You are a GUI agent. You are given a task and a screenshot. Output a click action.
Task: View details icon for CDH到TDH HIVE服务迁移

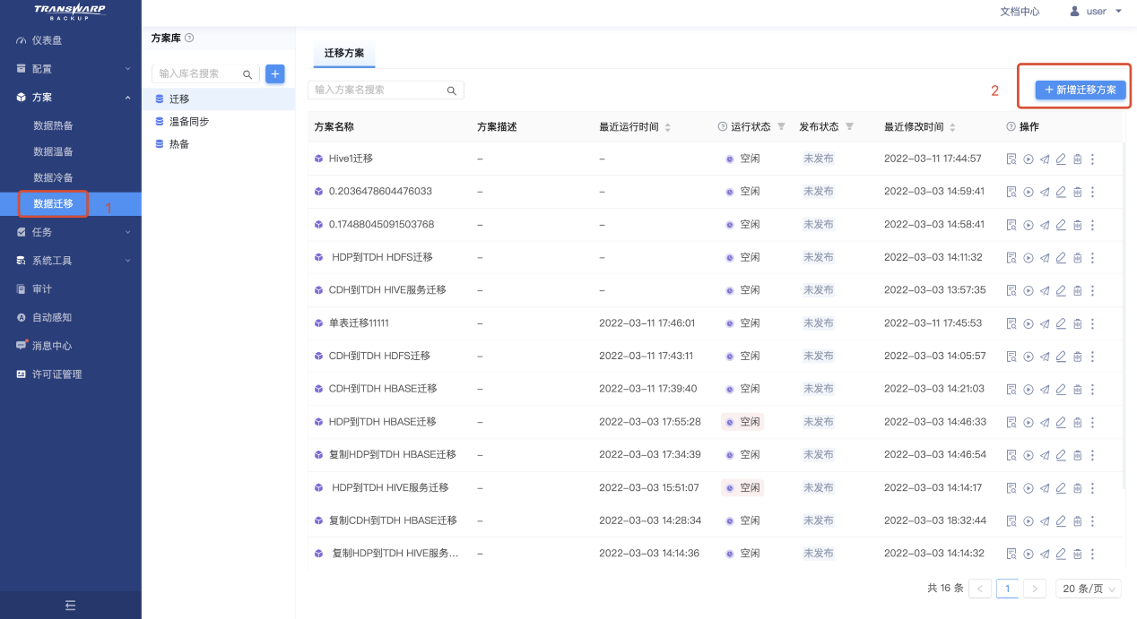[1011, 290]
